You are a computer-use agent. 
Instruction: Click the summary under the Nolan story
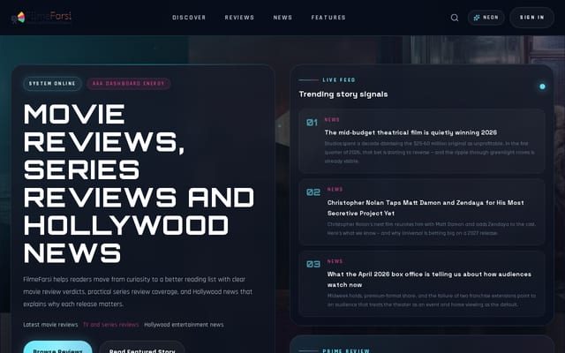pos(432,229)
